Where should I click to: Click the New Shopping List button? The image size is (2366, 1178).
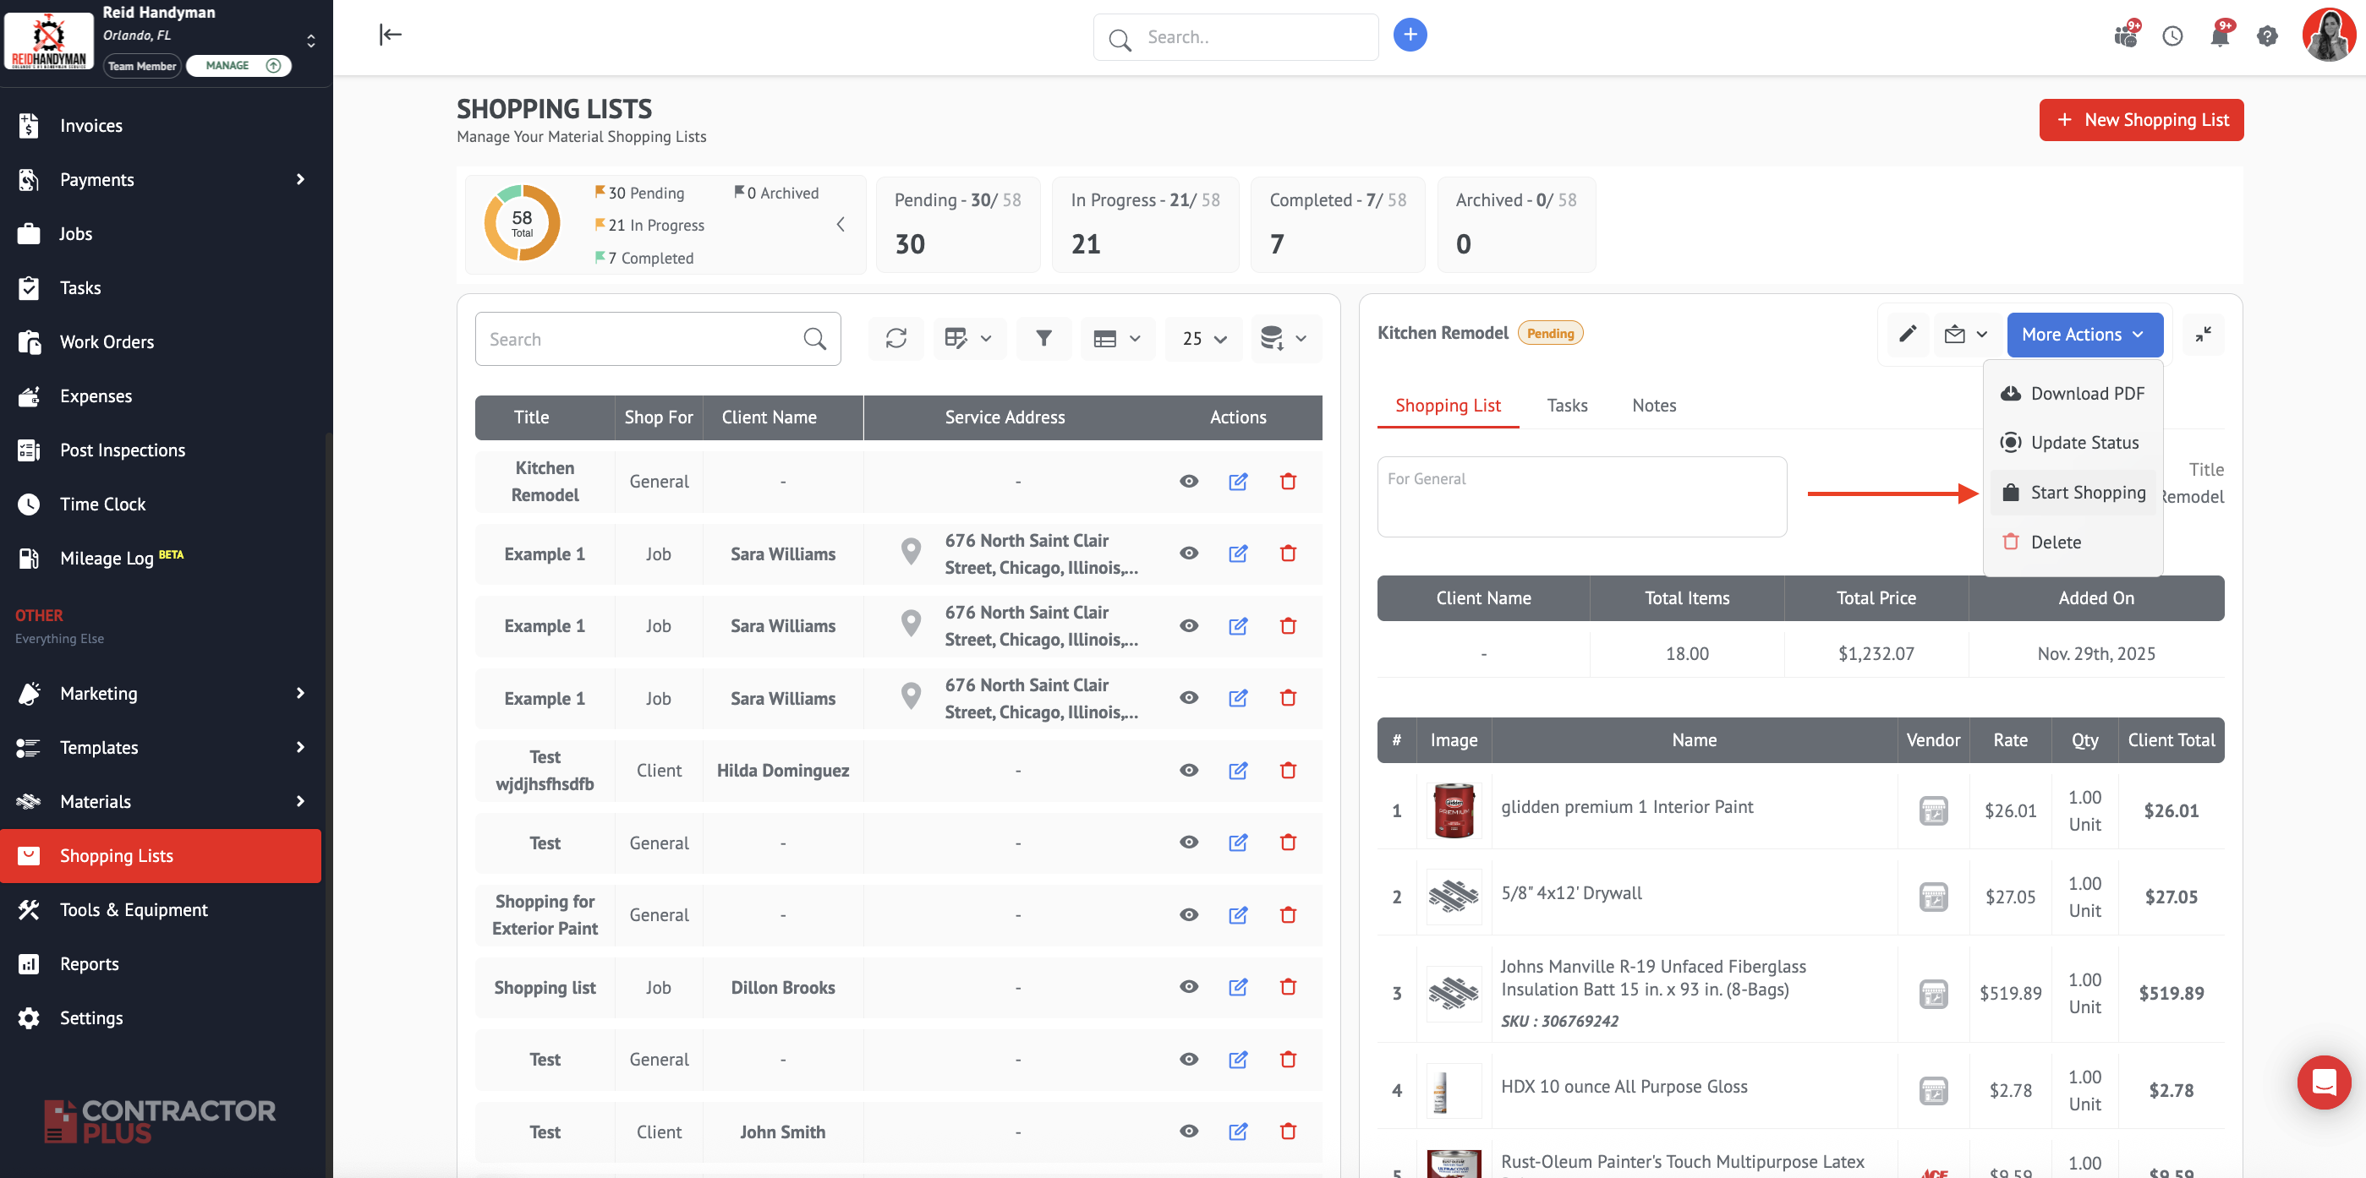click(2141, 120)
